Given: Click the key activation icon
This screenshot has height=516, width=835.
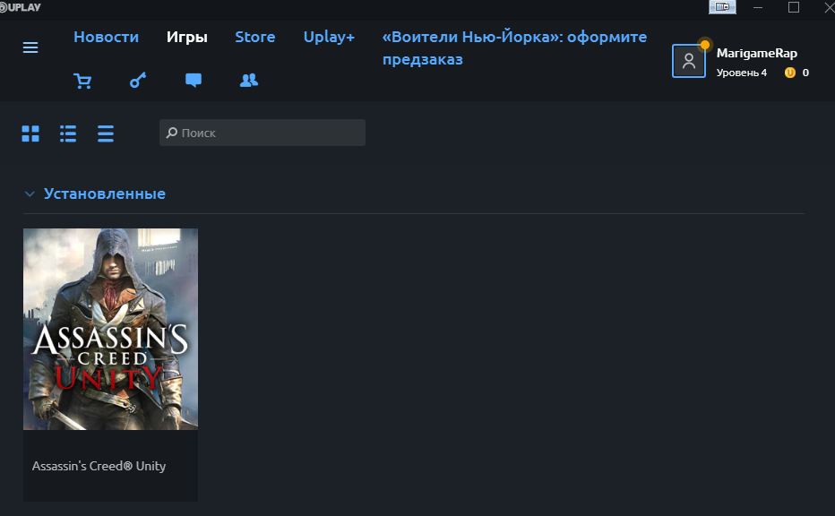Looking at the screenshot, I should pyautogui.click(x=138, y=81).
